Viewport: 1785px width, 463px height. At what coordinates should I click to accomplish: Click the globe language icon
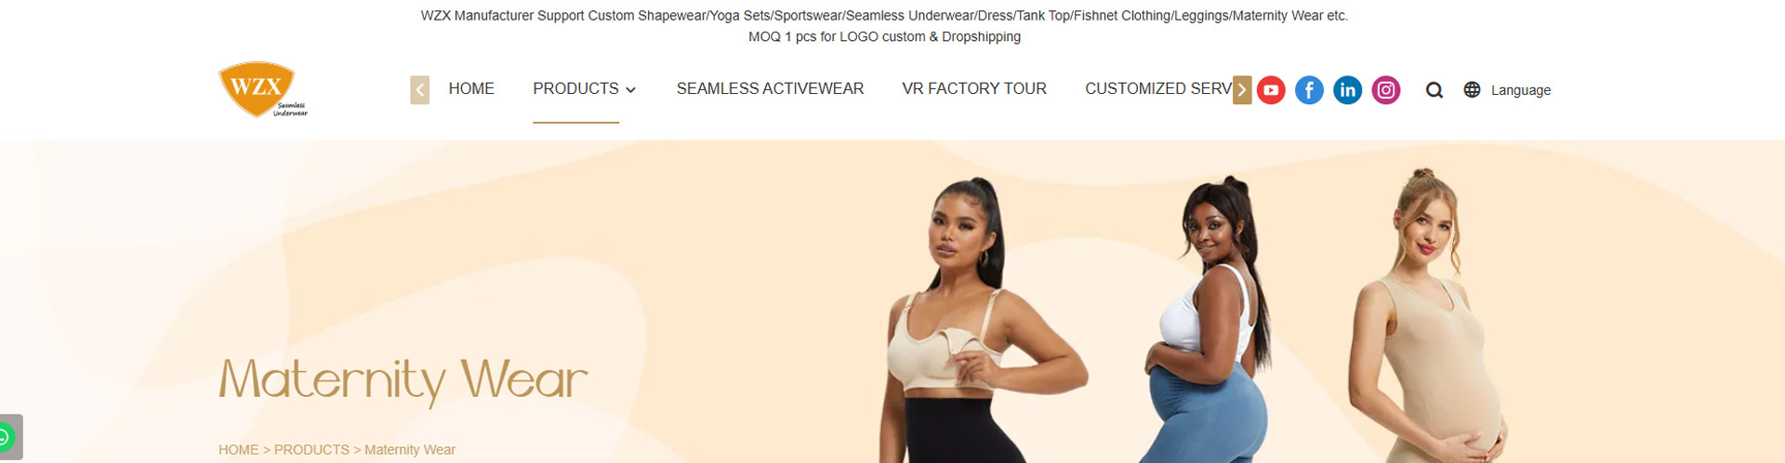click(1472, 89)
